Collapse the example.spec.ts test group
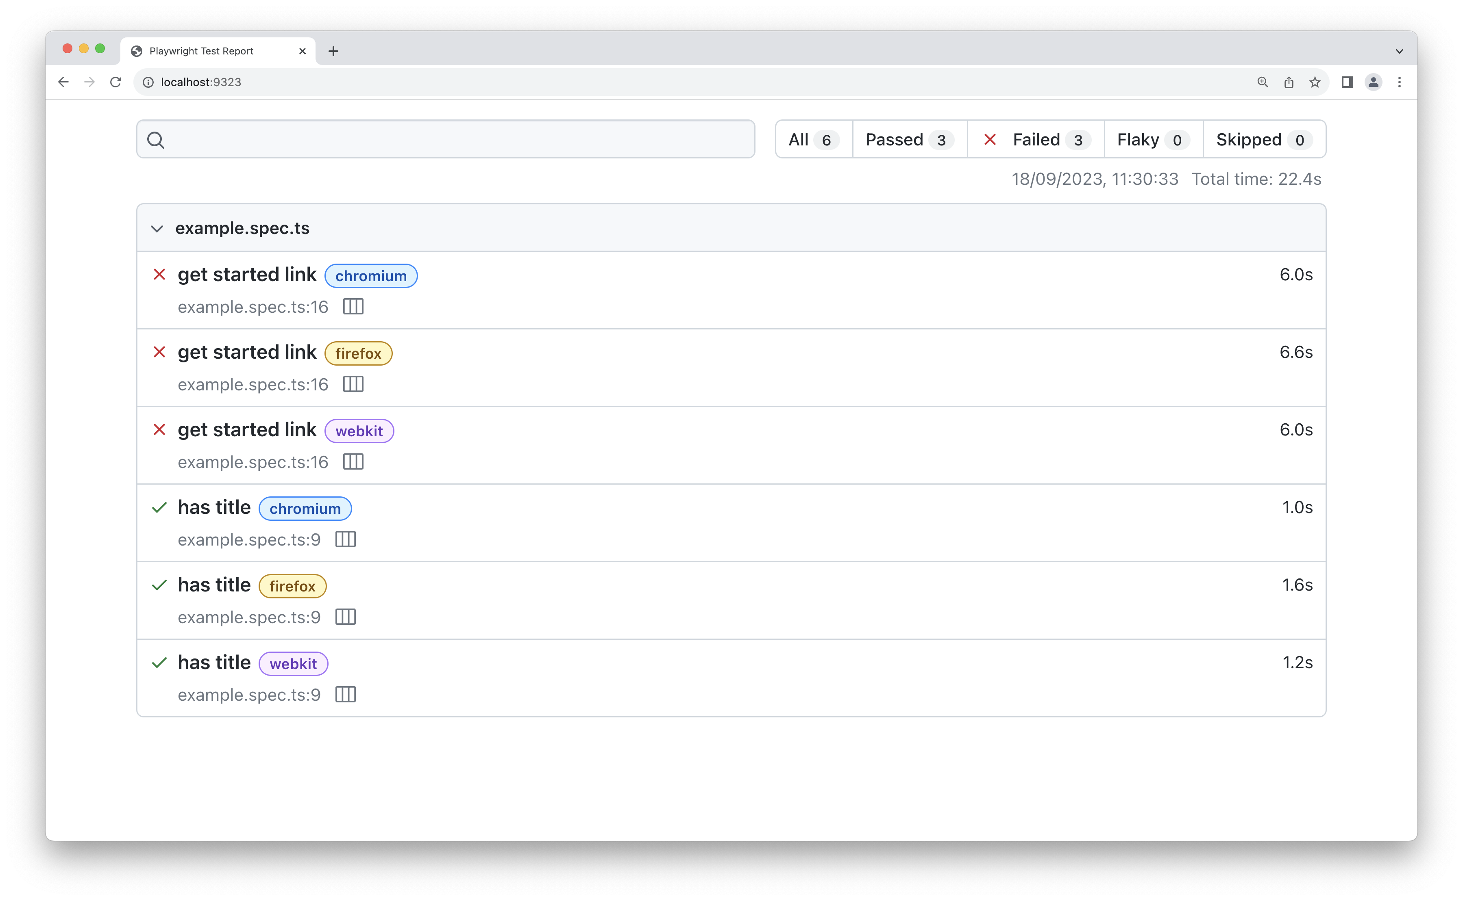 pos(158,227)
